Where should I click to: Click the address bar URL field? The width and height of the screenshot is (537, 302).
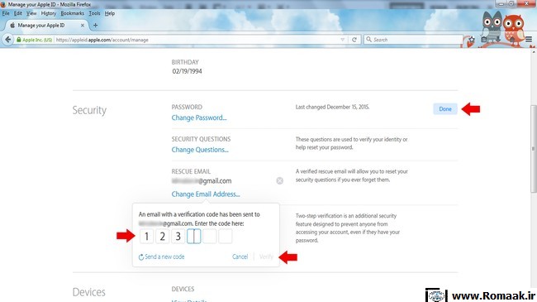pyautogui.click(x=197, y=40)
